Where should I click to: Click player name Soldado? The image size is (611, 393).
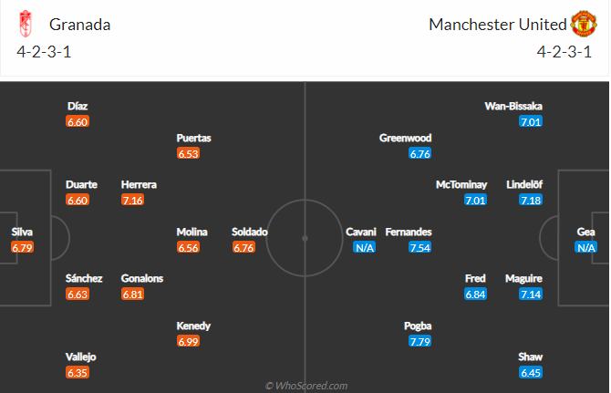pos(249,232)
